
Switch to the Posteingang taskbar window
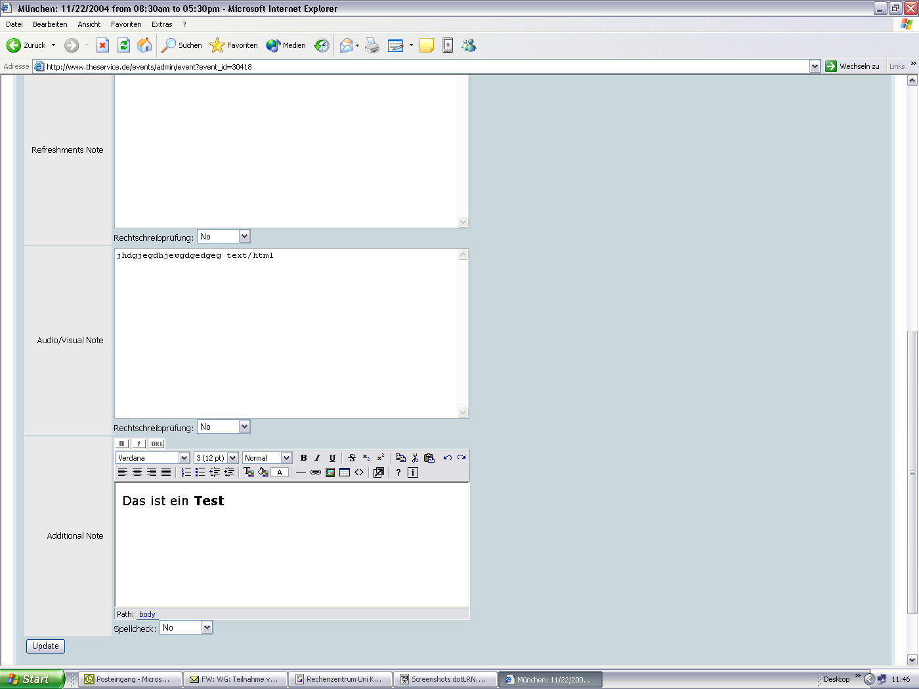129,679
